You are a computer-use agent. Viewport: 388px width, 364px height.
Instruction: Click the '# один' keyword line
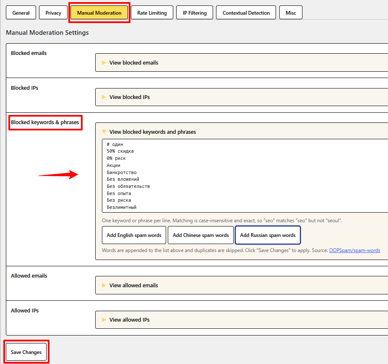(115, 144)
